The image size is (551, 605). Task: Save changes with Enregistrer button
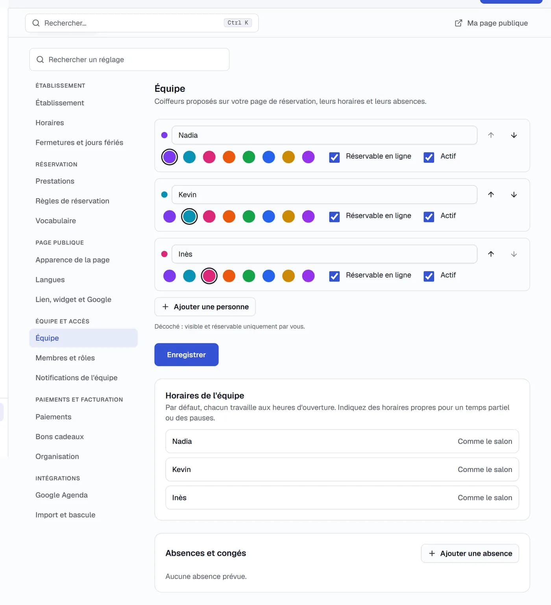click(x=186, y=355)
